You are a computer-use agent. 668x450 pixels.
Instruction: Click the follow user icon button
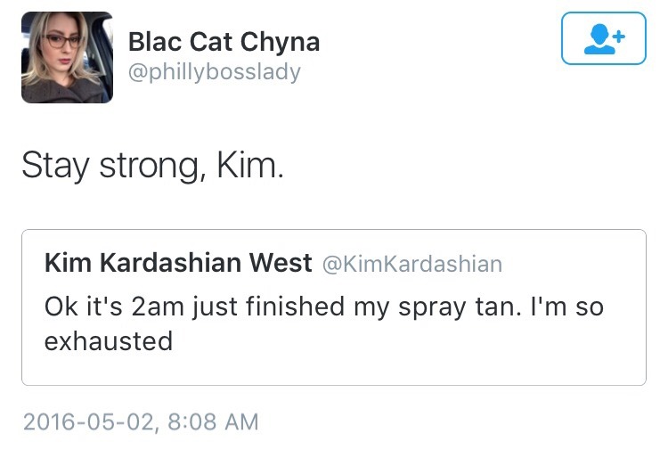[x=603, y=38]
